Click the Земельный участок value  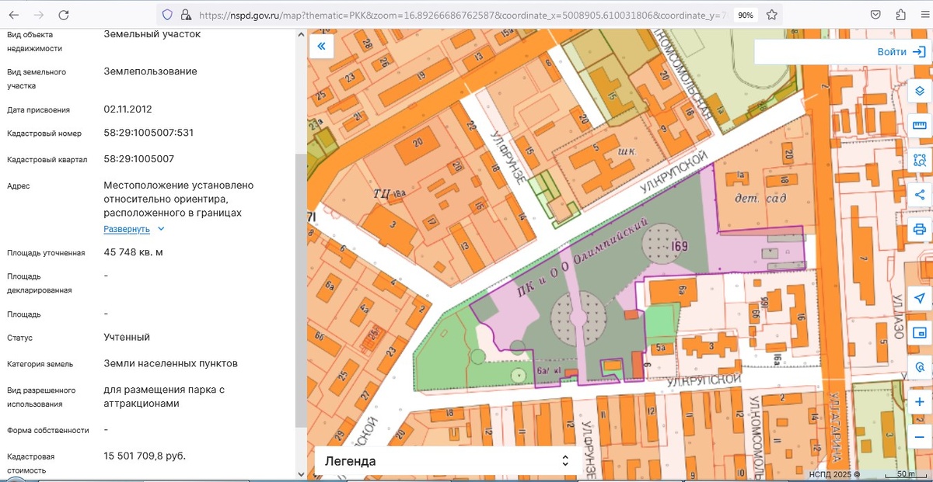coord(152,34)
